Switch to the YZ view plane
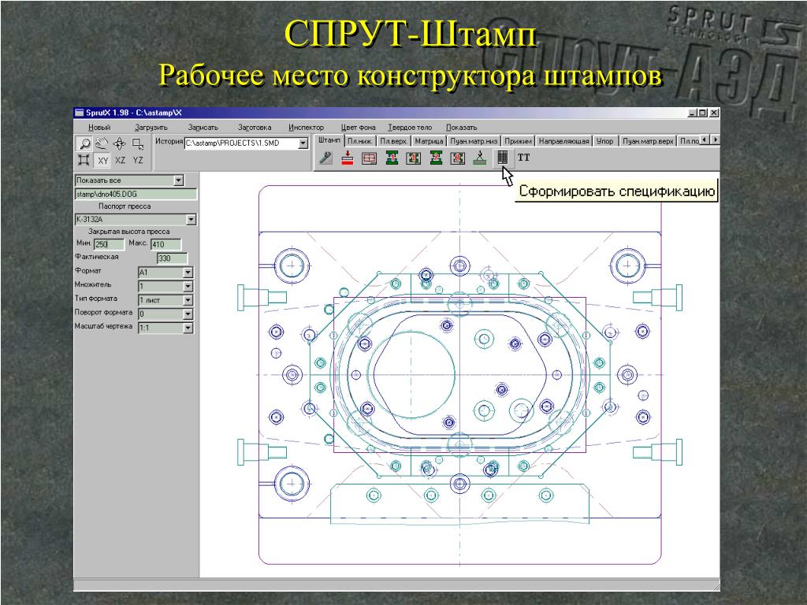The image size is (807, 605). (x=138, y=161)
